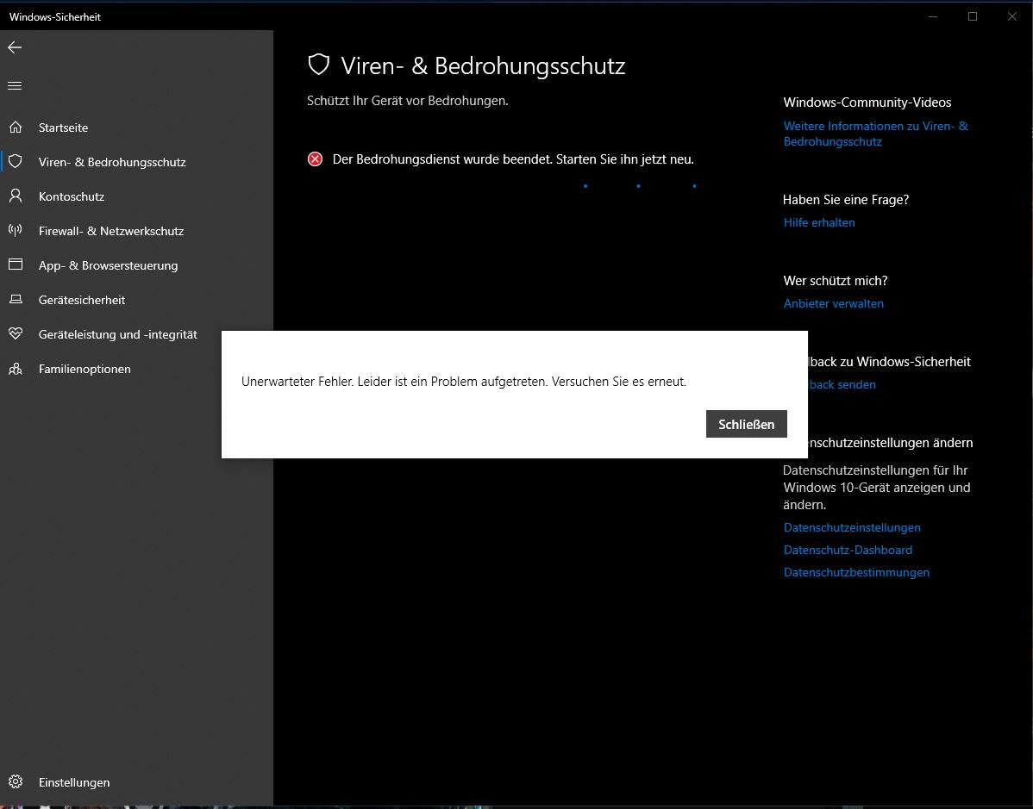
Task: Click the Geräteleistung heart icon
Action: point(16,333)
